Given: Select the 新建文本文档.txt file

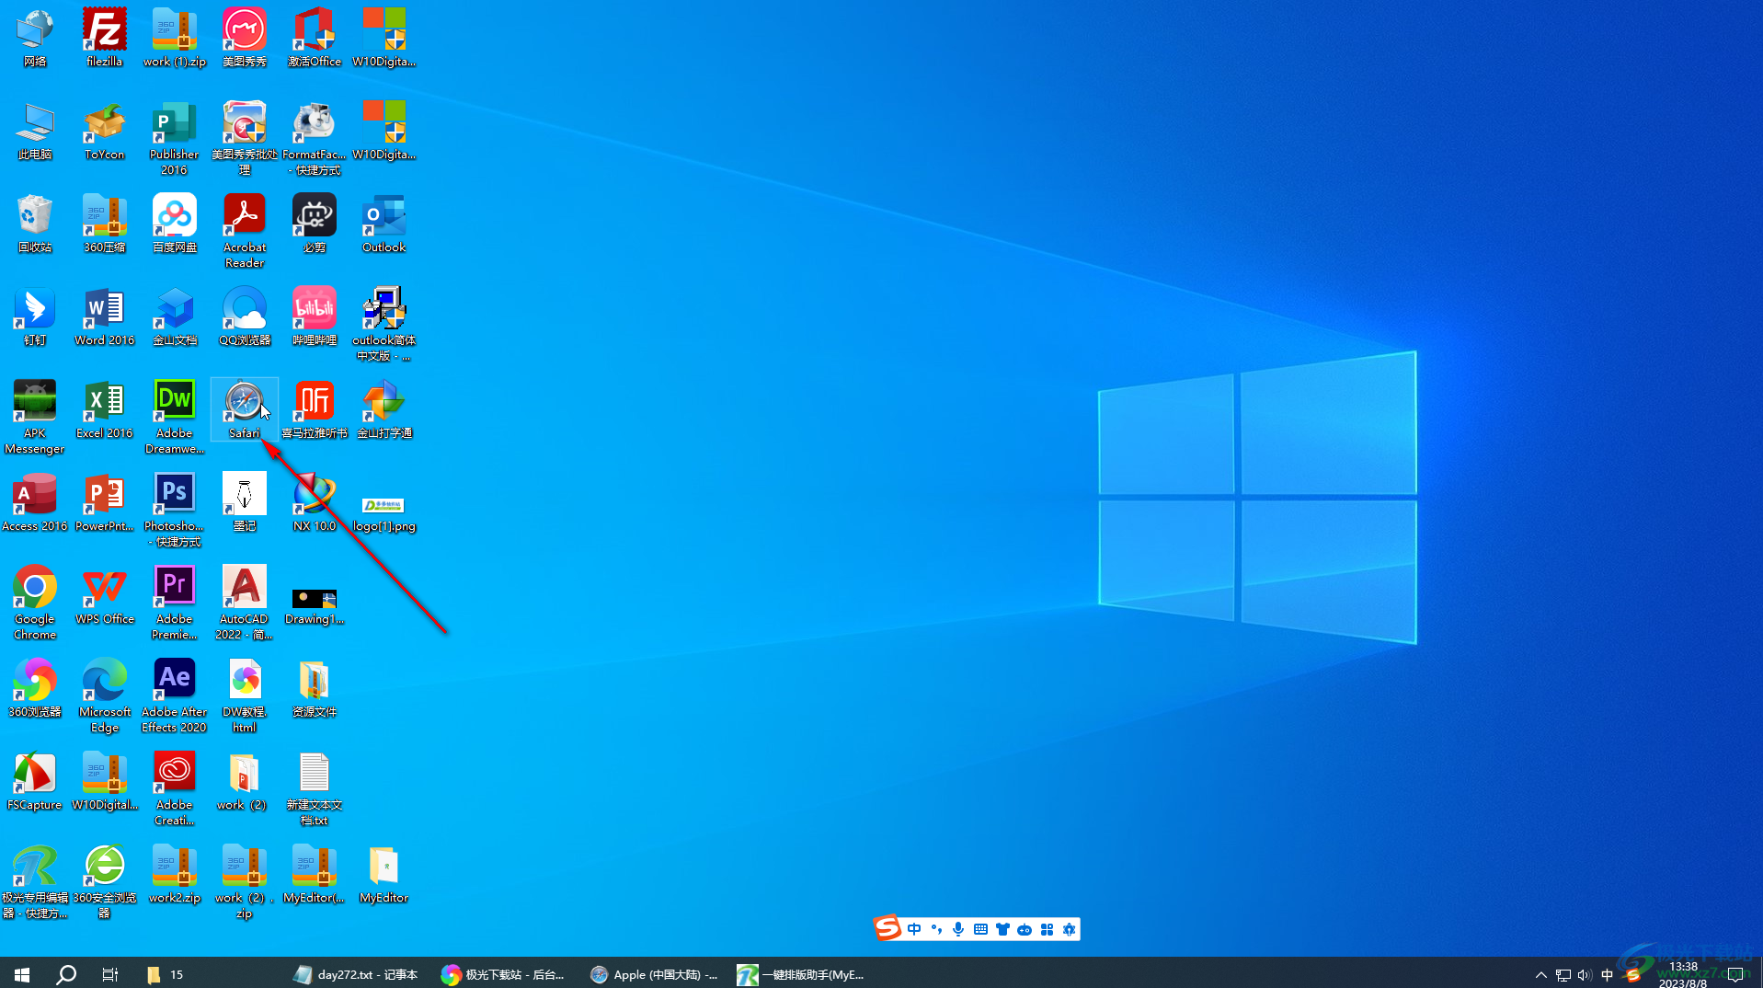Looking at the screenshot, I should (x=315, y=788).
